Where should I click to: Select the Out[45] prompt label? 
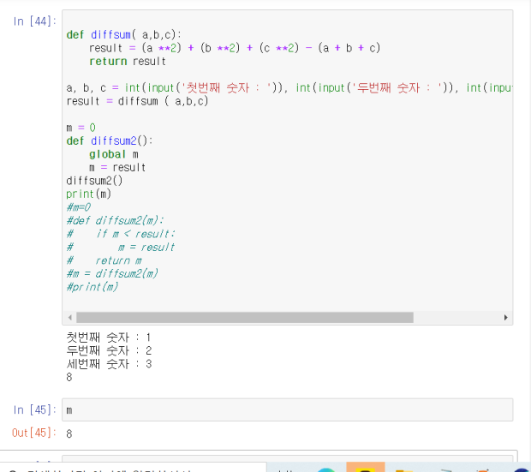(34, 433)
